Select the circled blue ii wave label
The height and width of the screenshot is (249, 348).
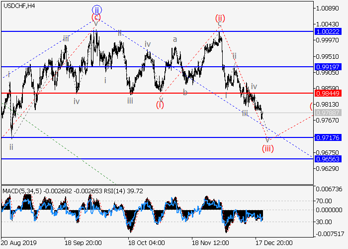(96, 9)
